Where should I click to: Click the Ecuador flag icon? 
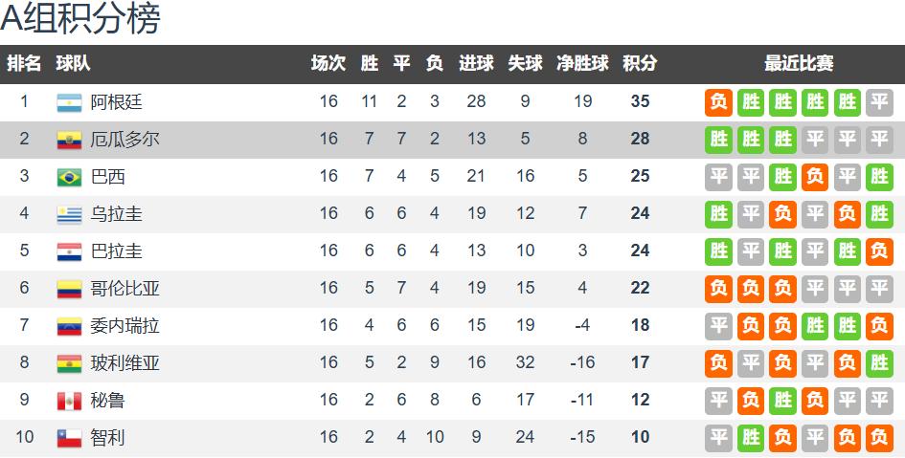[x=69, y=140]
